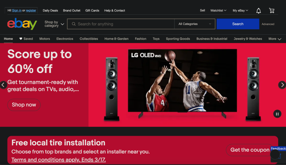Click Get the coupon button
The height and width of the screenshot is (165, 286).
click(250, 150)
